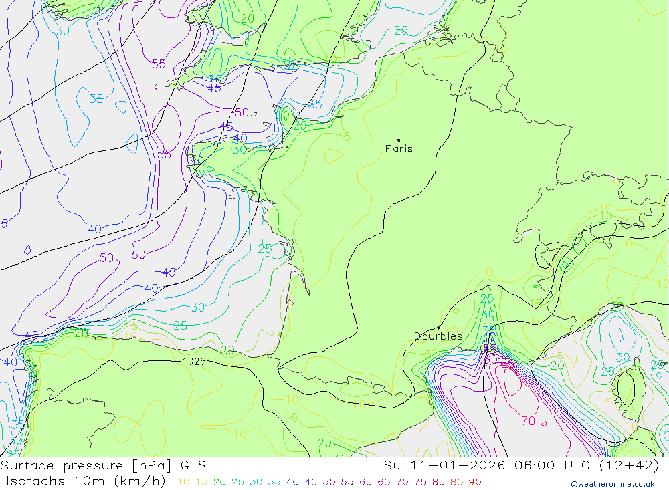Click the 'Surface pressure [hPa] GFS' title

tap(103, 465)
